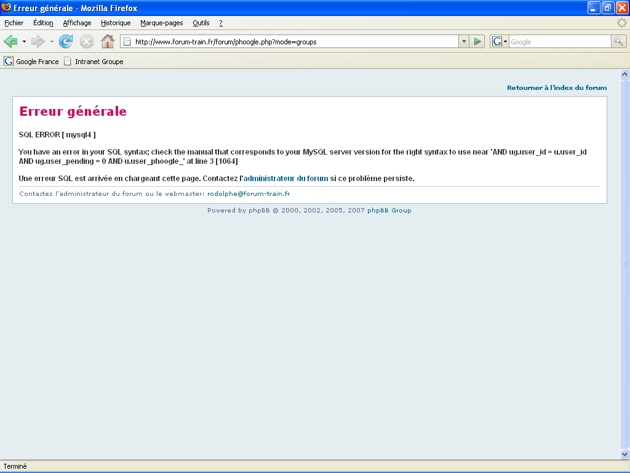
Task: Open the Marque-pages menu
Action: (x=162, y=23)
